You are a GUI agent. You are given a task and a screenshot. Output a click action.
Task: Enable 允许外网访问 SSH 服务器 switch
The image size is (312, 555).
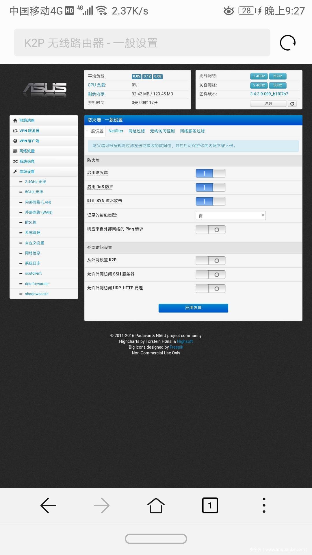pyautogui.click(x=211, y=274)
